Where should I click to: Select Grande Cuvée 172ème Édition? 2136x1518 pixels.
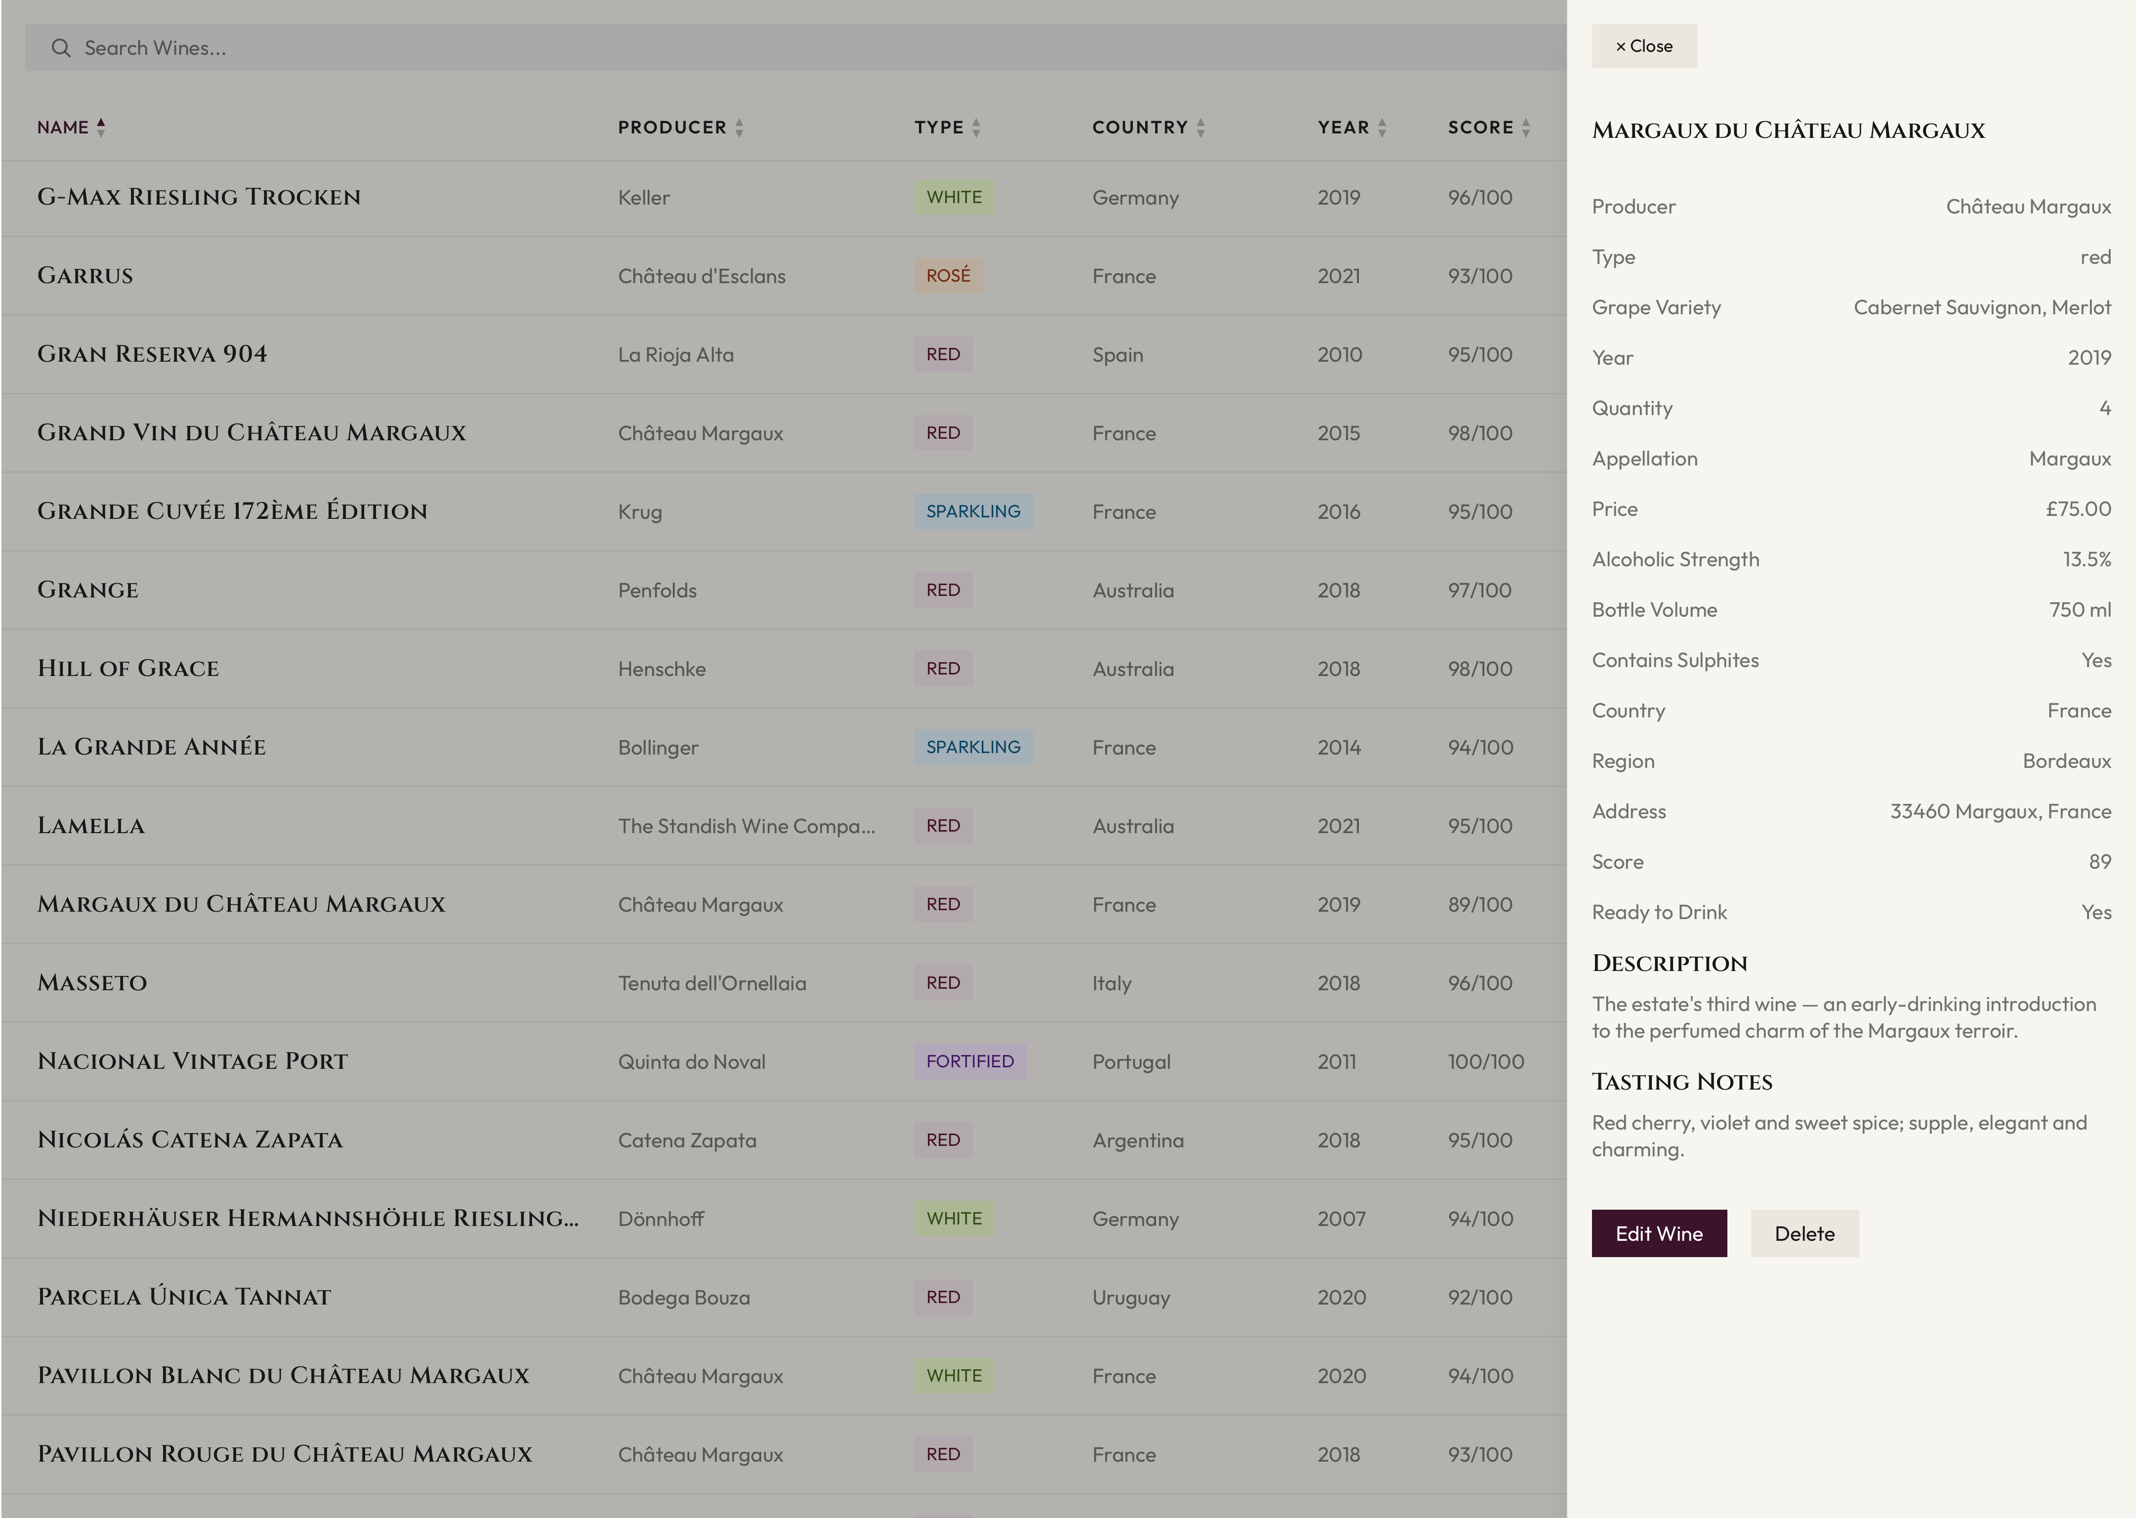coord(783,511)
